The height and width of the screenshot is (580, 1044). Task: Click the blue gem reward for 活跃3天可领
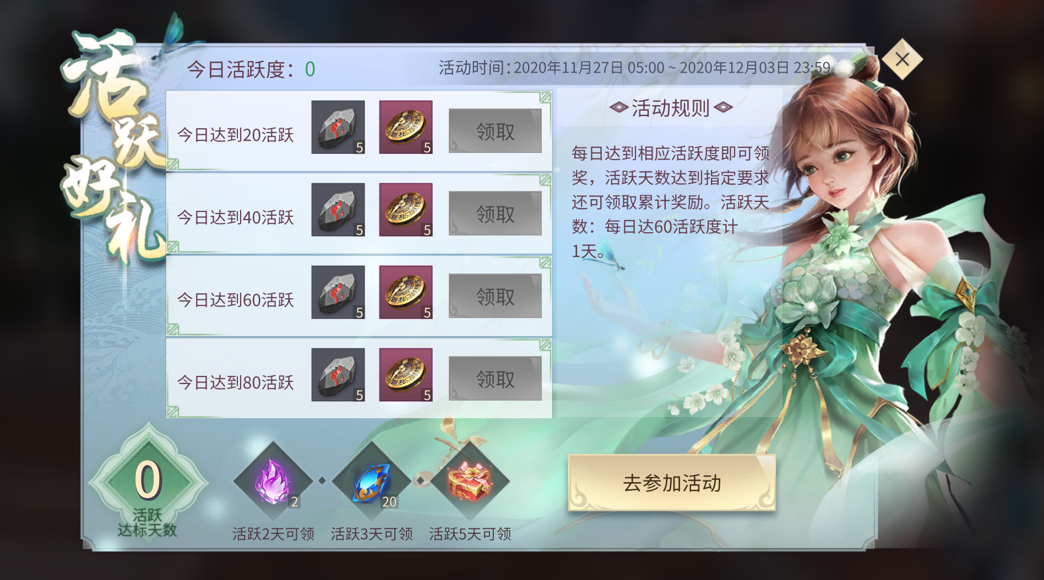tap(372, 481)
